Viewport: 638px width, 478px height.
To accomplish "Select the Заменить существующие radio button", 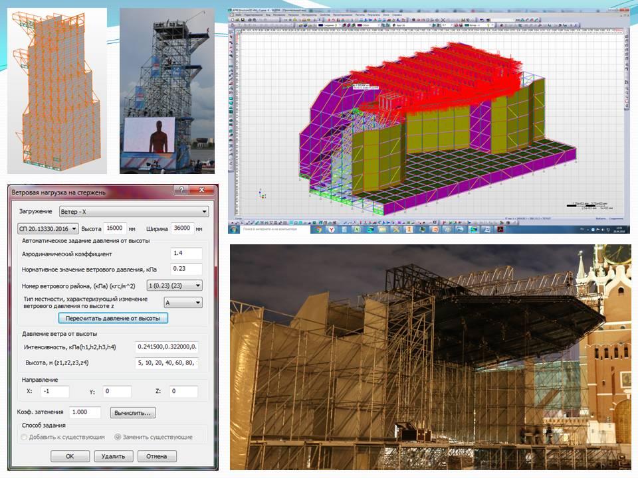I will [x=118, y=437].
